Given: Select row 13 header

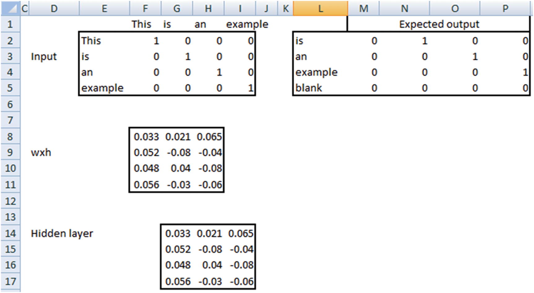Looking at the screenshot, I should [10, 217].
